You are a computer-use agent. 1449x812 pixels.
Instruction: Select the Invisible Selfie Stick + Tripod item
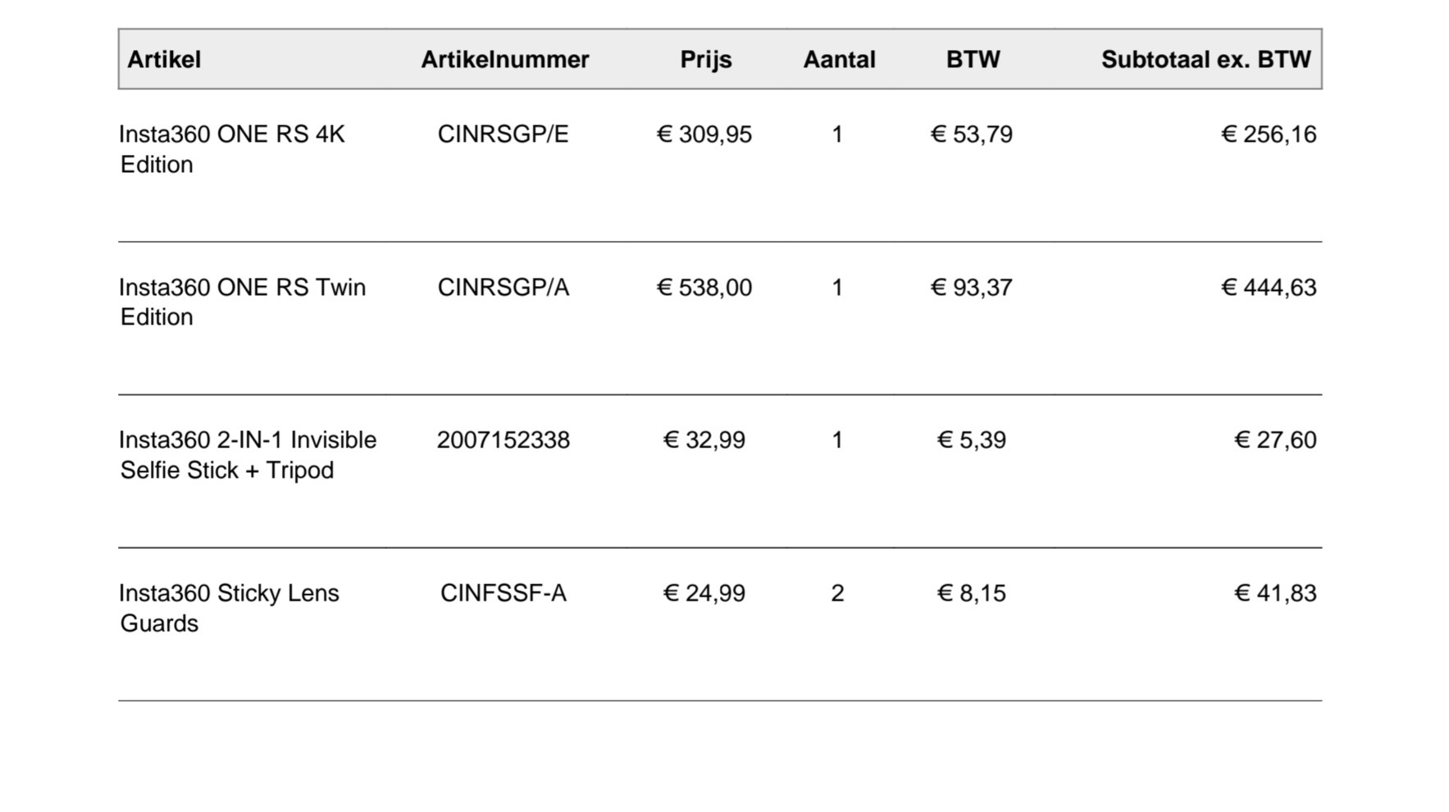coord(248,455)
